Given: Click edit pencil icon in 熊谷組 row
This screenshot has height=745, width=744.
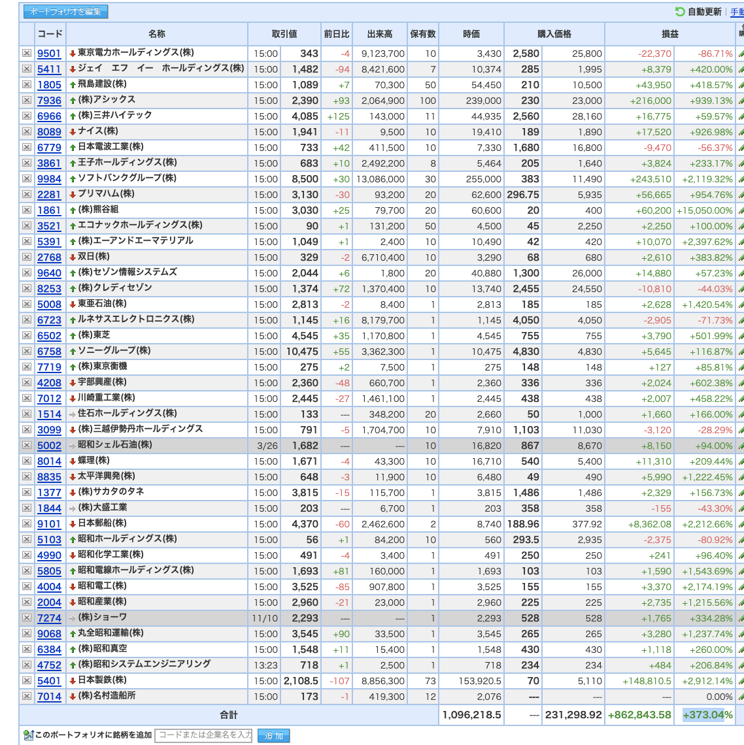Looking at the screenshot, I should (x=741, y=210).
